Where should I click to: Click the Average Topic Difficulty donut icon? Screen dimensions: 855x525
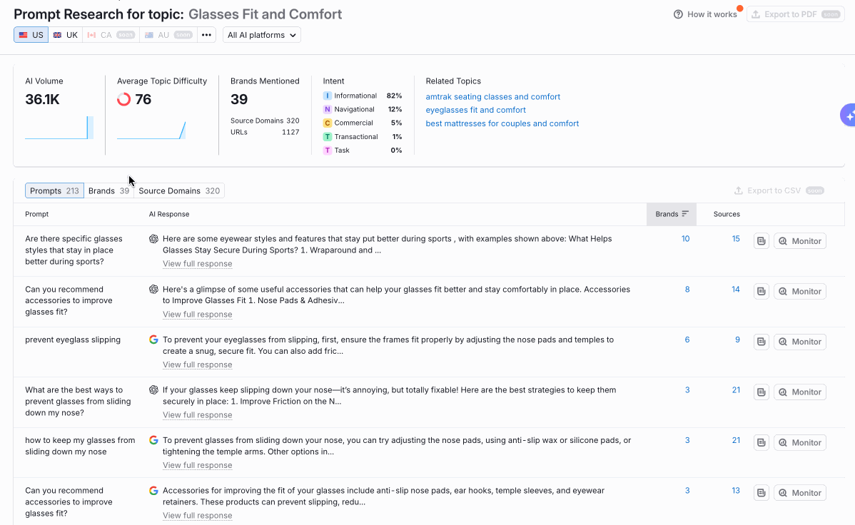(124, 99)
